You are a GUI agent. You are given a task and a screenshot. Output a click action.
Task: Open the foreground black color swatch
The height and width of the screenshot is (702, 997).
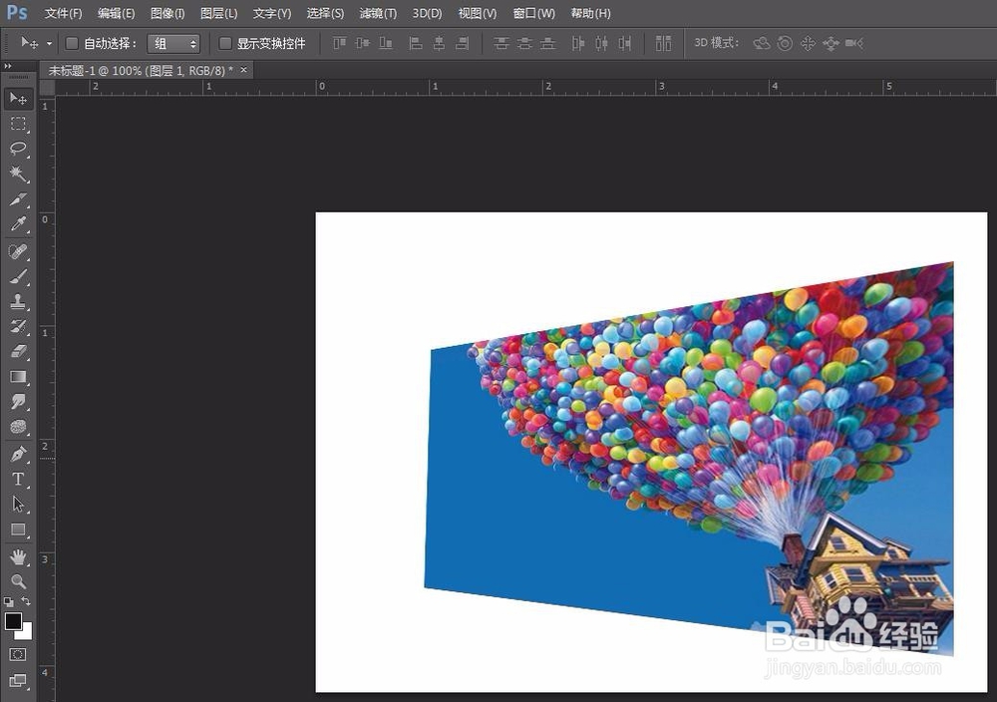coord(13,620)
